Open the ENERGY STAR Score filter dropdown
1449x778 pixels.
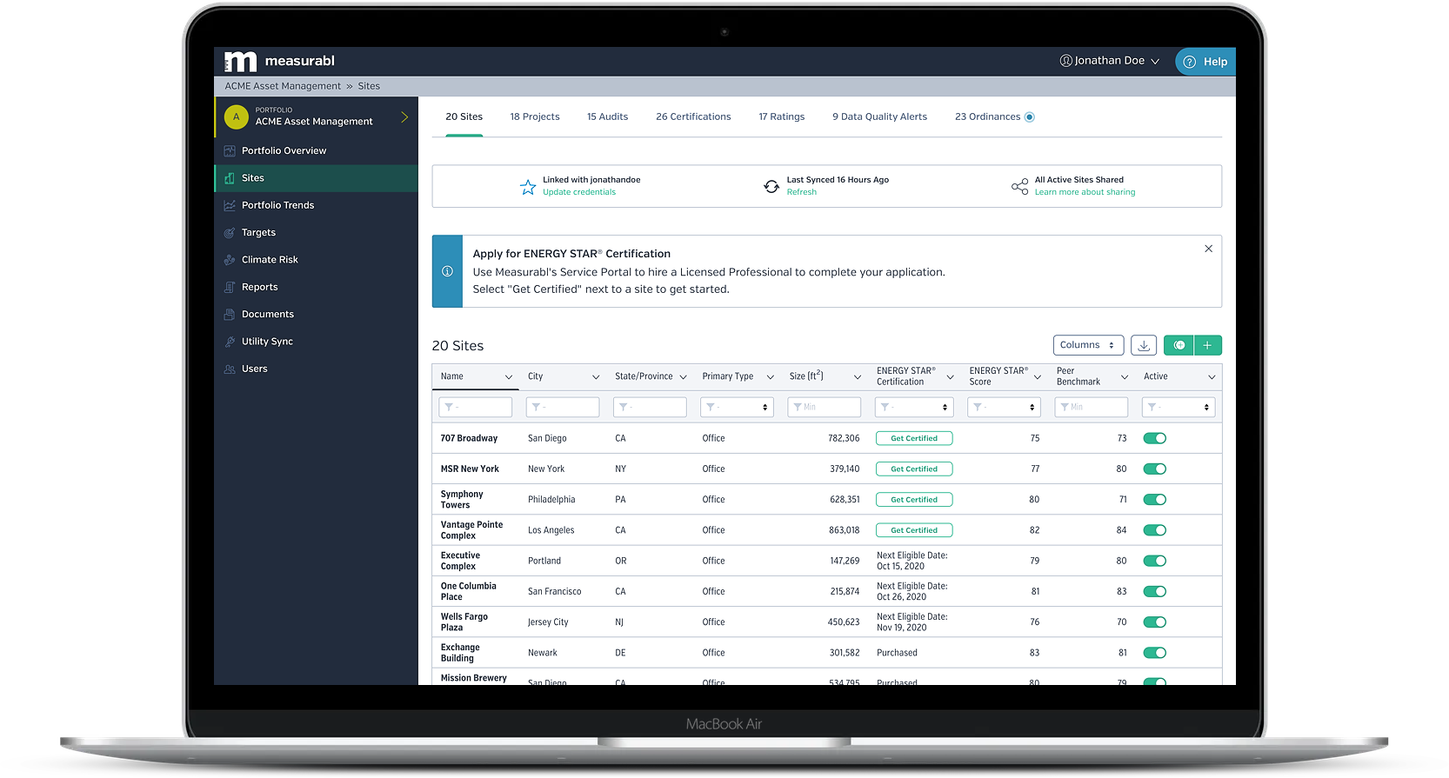tap(1005, 407)
